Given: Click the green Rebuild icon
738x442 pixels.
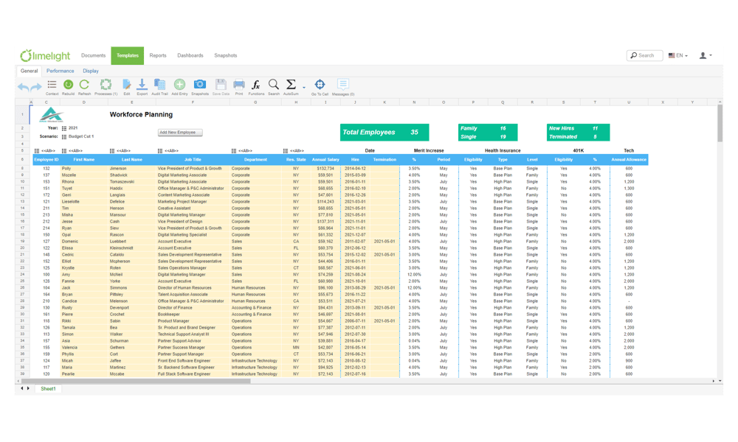Looking at the screenshot, I should point(68,85).
